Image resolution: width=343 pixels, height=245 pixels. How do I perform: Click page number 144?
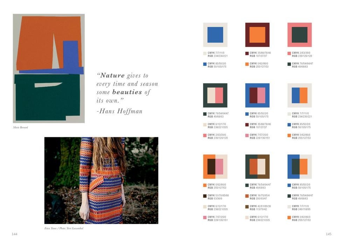tap(14, 234)
